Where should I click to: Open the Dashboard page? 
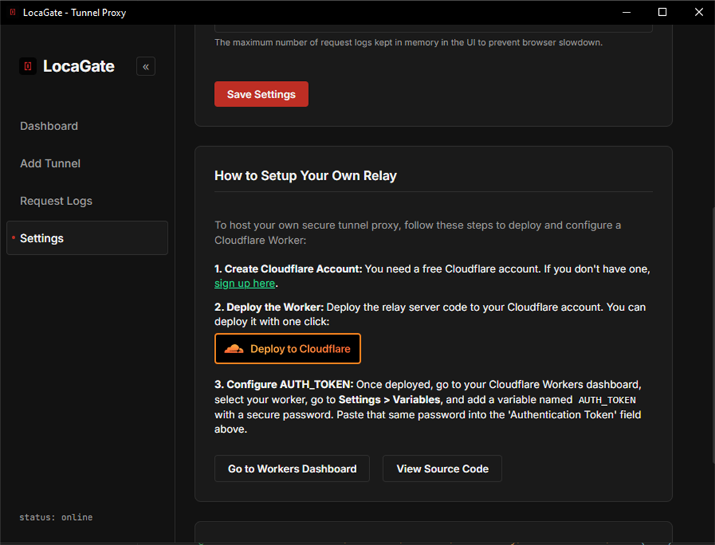pyautogui.click(x=48, y=126)
